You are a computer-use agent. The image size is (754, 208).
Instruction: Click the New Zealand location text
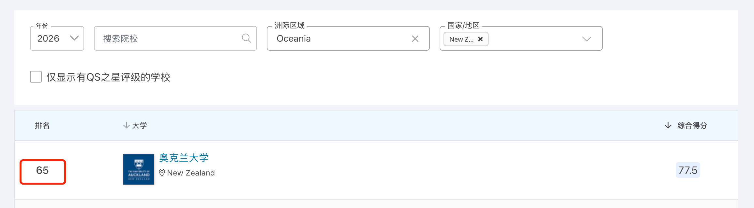pos(191,173)
